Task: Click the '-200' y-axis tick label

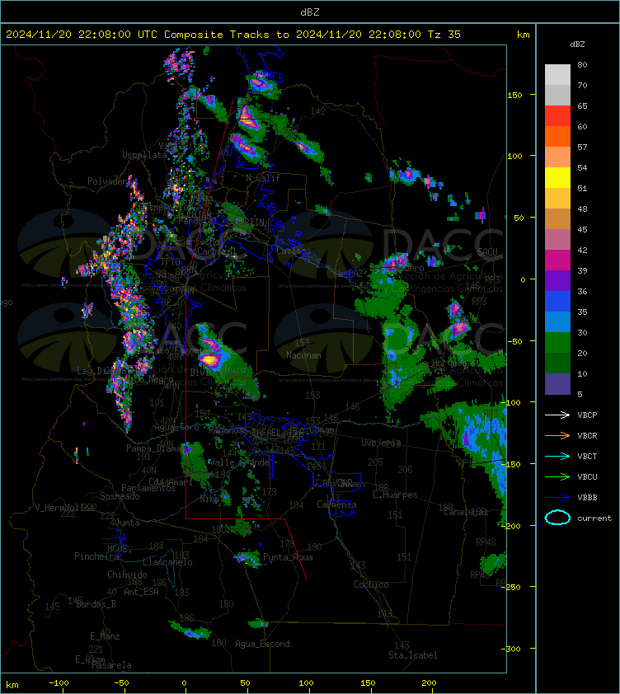Action: coord(513,525)
